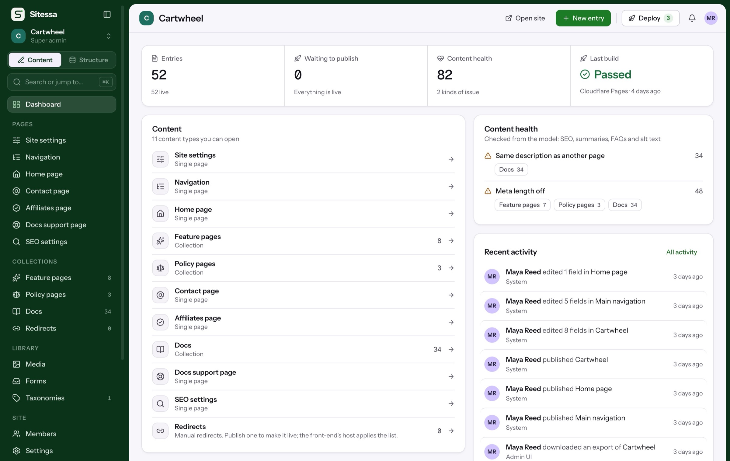Click the New entry button
Viewport: 730px width, 461px height.
(x=583, y=18)
